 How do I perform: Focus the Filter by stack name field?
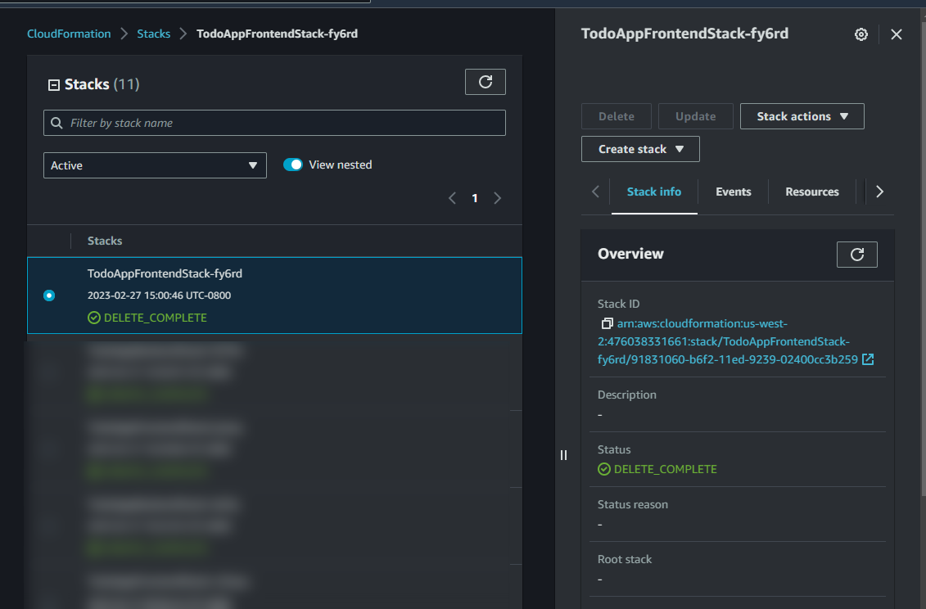coord(274,123)
